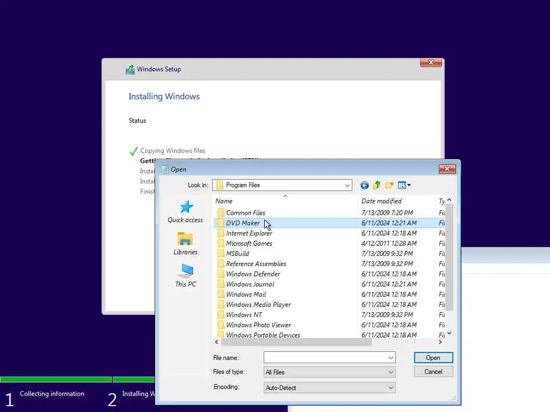Expand the File name dropdown arrow

pos(390,358)
